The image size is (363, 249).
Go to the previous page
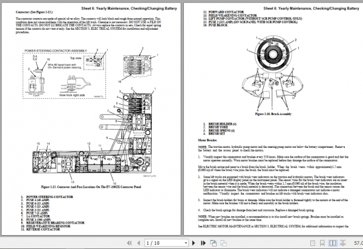coord(139,243)
